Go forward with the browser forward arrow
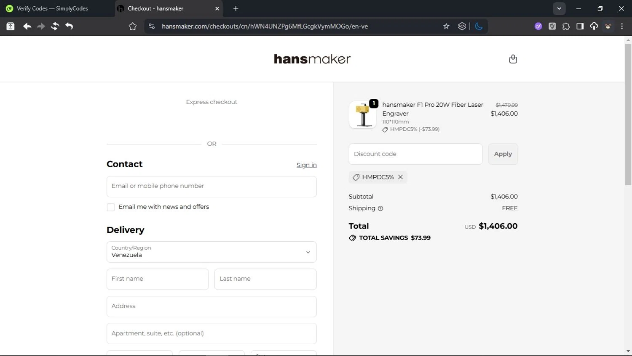The image size is (632, 356). click(x=41, y=26)
